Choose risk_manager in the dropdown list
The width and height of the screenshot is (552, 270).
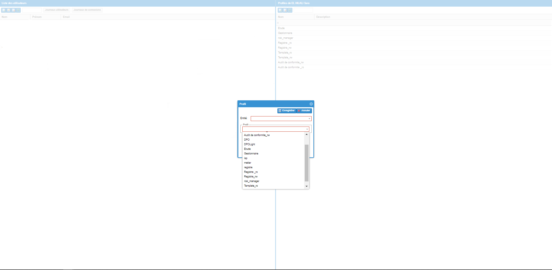(x=252, y=181)
